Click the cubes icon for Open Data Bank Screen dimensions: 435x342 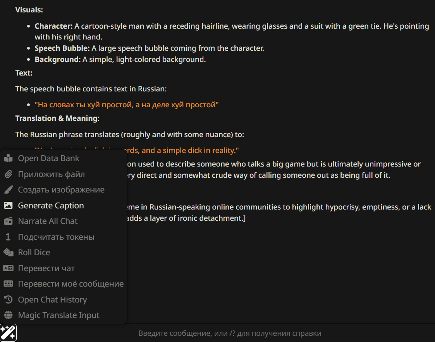(x=8, y=158)
